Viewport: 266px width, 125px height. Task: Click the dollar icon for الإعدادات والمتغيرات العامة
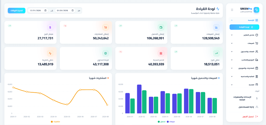(x=257, y=98)
